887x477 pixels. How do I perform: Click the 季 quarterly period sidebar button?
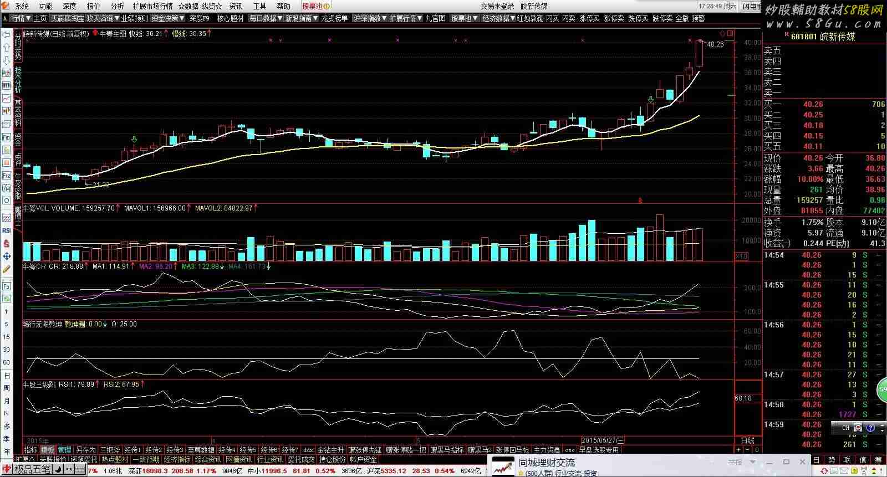coord(7,439)
